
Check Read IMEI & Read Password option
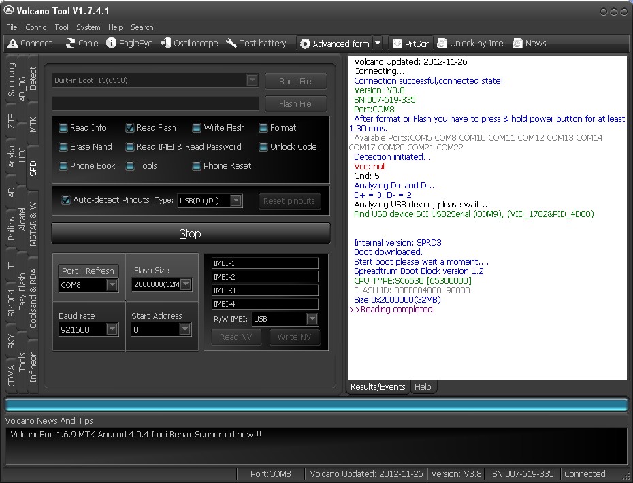129,147
